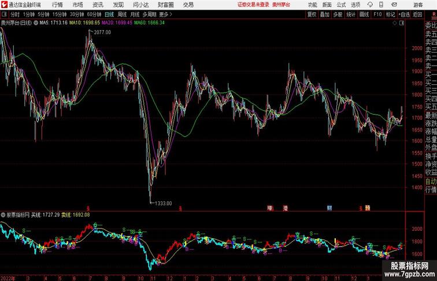Switch to the 分时 period tab

[x=15, y=14]
